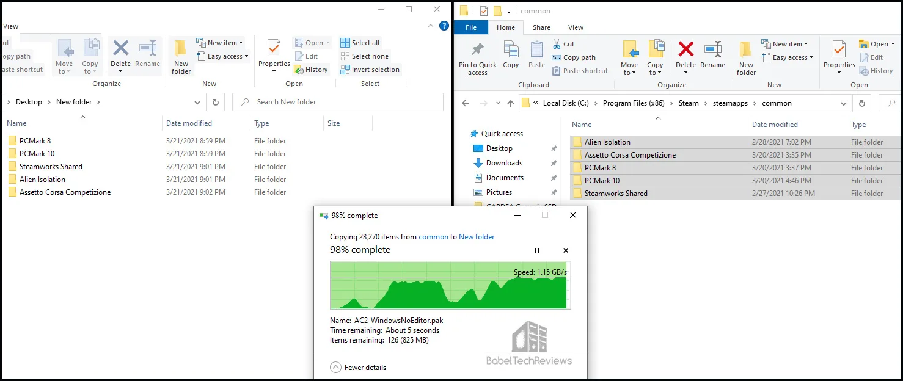Open History in left window ribbon
The width and height of the screenshot is (903, 381).
click(311, 70)
